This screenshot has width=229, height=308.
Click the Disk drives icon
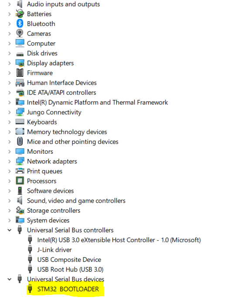(20, 54)
